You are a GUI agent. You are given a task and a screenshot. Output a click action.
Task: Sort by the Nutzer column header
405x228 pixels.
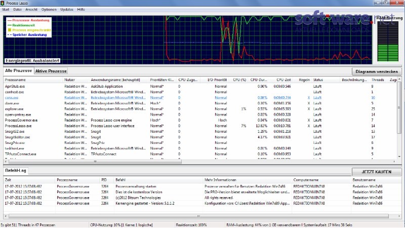76,80
